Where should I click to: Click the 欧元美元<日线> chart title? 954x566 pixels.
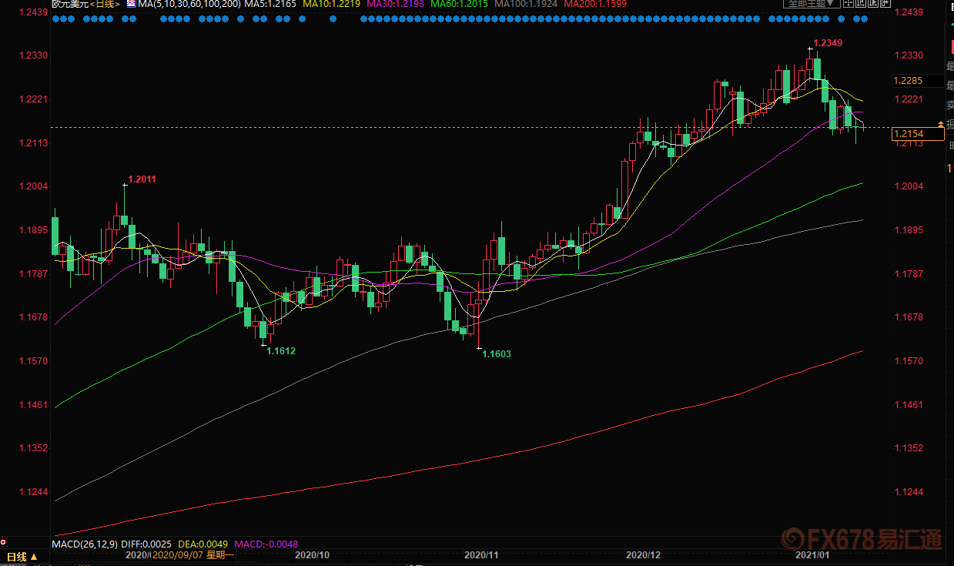(85, 4)
